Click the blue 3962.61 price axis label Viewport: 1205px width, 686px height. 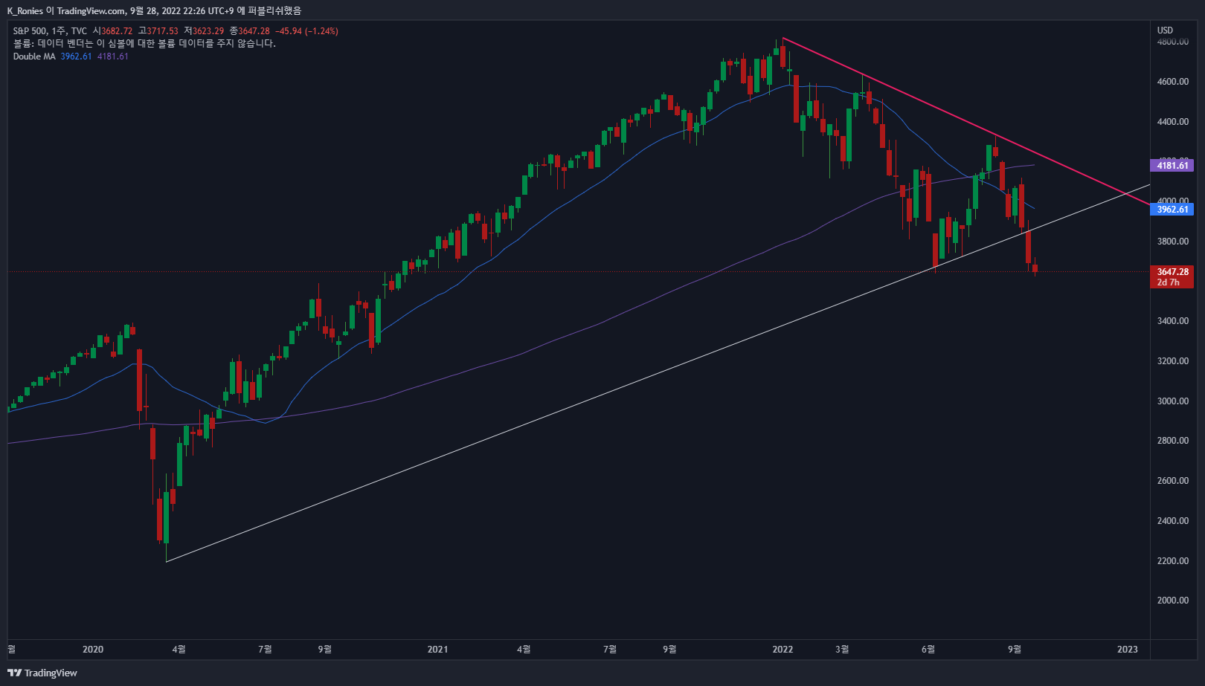tap(1172, 210)
